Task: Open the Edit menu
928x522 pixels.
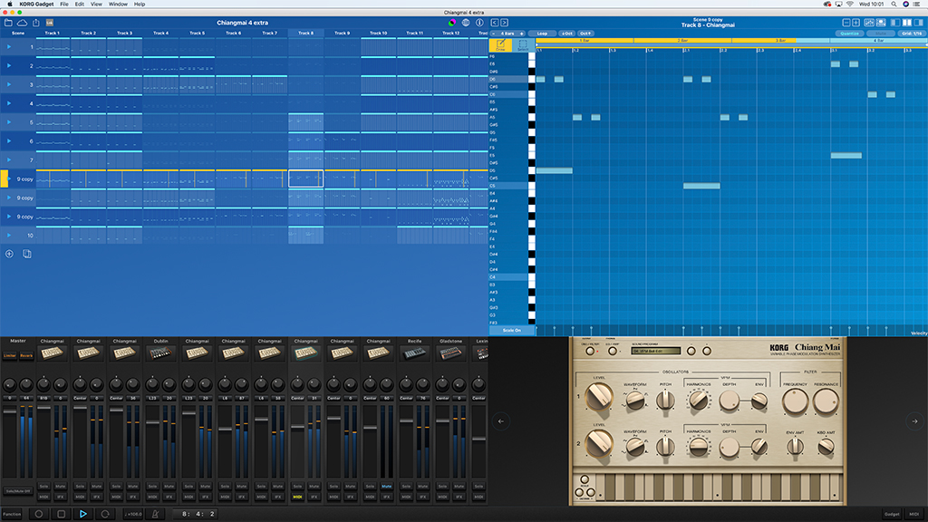Action: pyautogui.click(x=80, y=5)
